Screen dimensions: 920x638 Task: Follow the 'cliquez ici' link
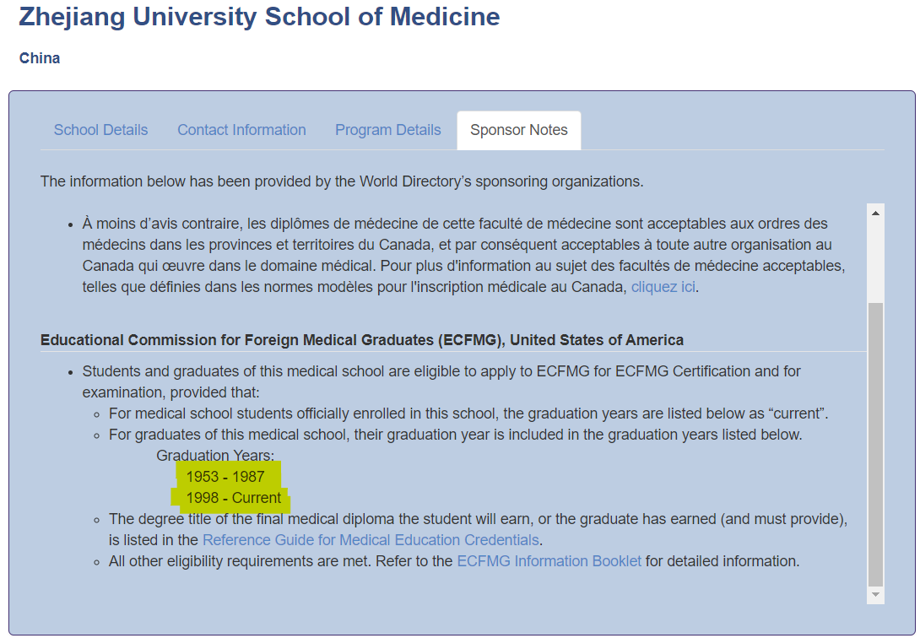tap(663, 287)
